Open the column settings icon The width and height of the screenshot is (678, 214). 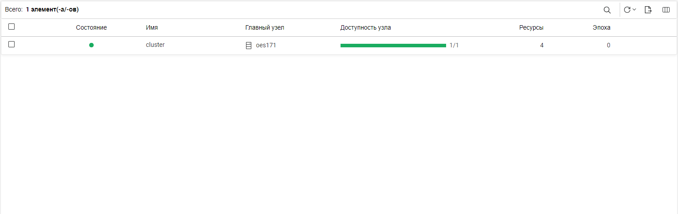[x=666, y=10]
